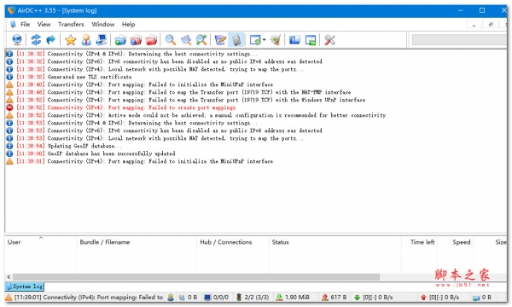
Task: Select the System log tab
Action: pos(25,287)
